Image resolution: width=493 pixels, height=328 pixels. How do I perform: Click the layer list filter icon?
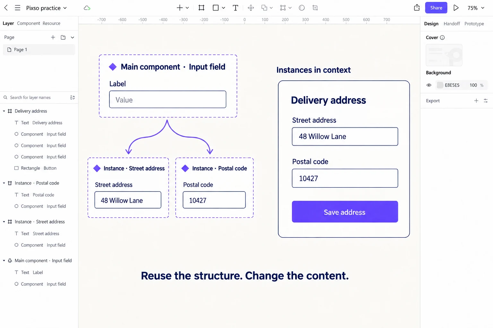73,97
